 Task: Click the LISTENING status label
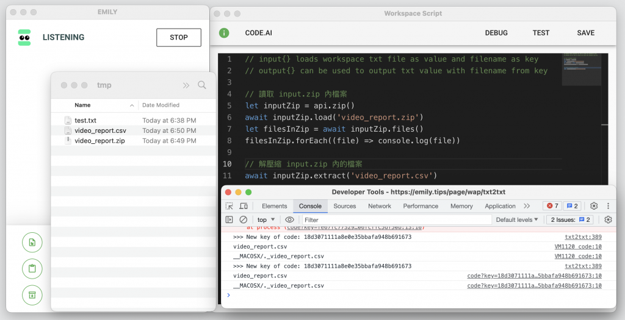click(63, 37)
